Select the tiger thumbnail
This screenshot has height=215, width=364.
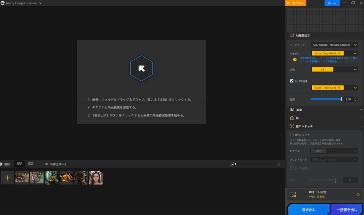(37, 178)
